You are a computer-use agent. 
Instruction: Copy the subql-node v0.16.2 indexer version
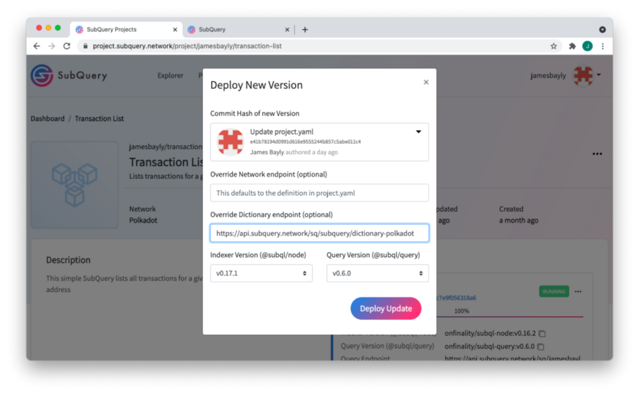[x=543, y=334]
